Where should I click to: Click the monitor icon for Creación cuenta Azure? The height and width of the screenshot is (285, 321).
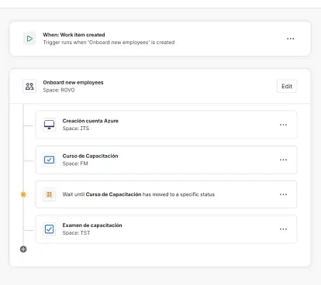(x=49, y=125)
